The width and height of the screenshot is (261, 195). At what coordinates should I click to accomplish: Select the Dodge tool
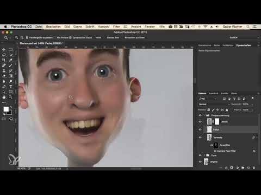tap(11, 81)
